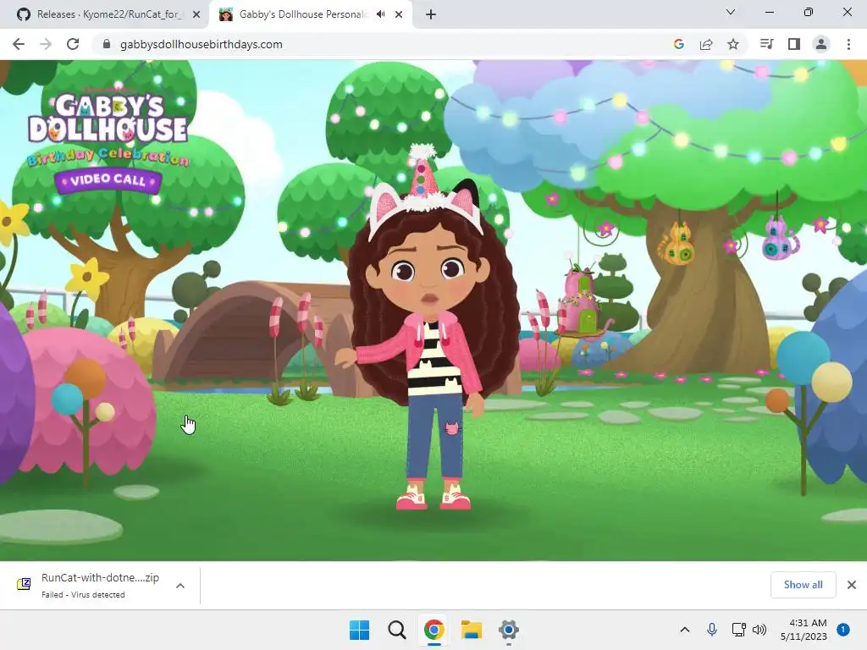Click the microphone tray icon
The width and height of the screenshot is (867, 650).
point(712,630)
